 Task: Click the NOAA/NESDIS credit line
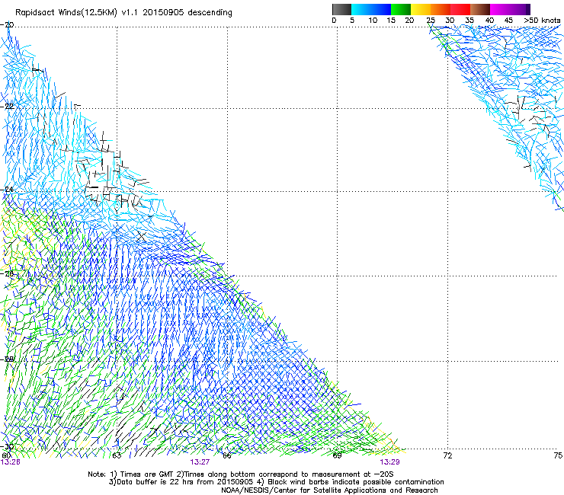pos(329,490)
